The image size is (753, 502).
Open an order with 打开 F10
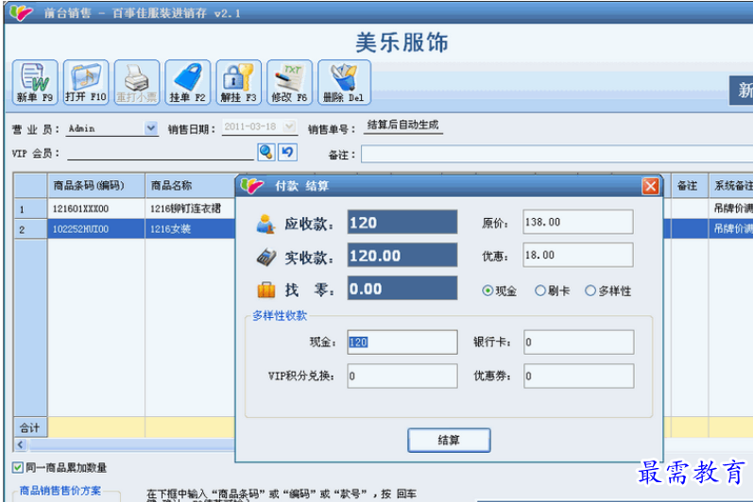pos(86,82)
